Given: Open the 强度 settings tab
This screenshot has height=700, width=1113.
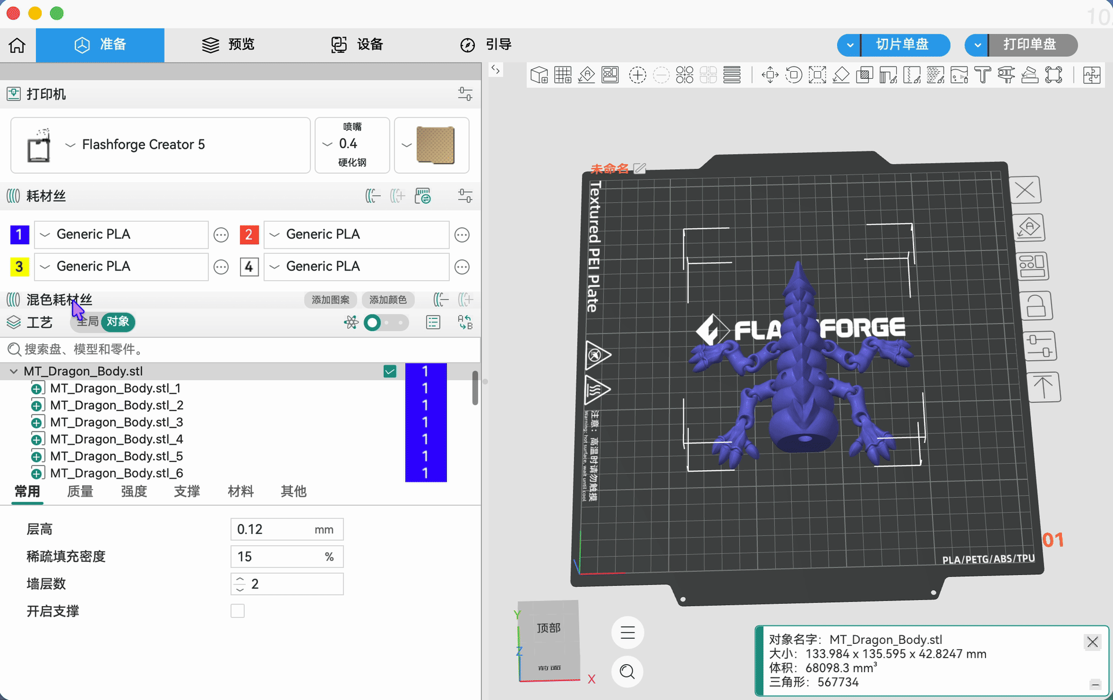Looking at the screenshot, I should pyautogui.click(x=134, y=492).
